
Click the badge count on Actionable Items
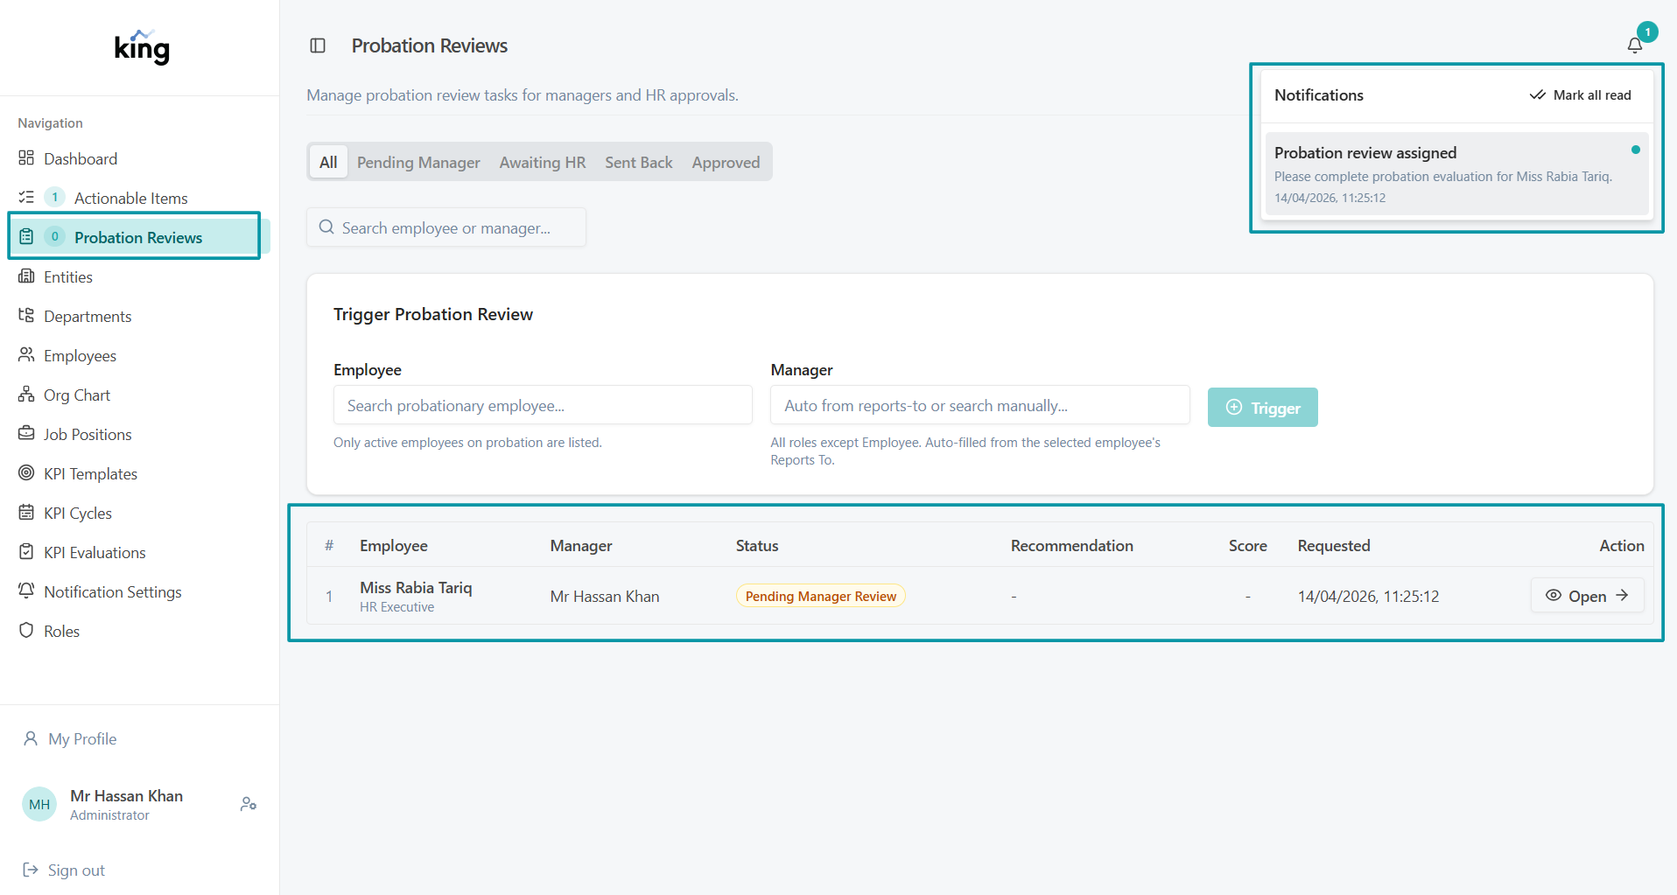pos(54,197)
